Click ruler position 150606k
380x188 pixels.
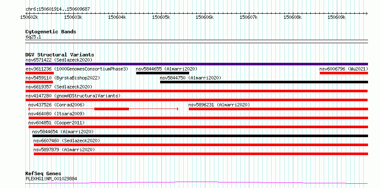[x=205, y=18]
